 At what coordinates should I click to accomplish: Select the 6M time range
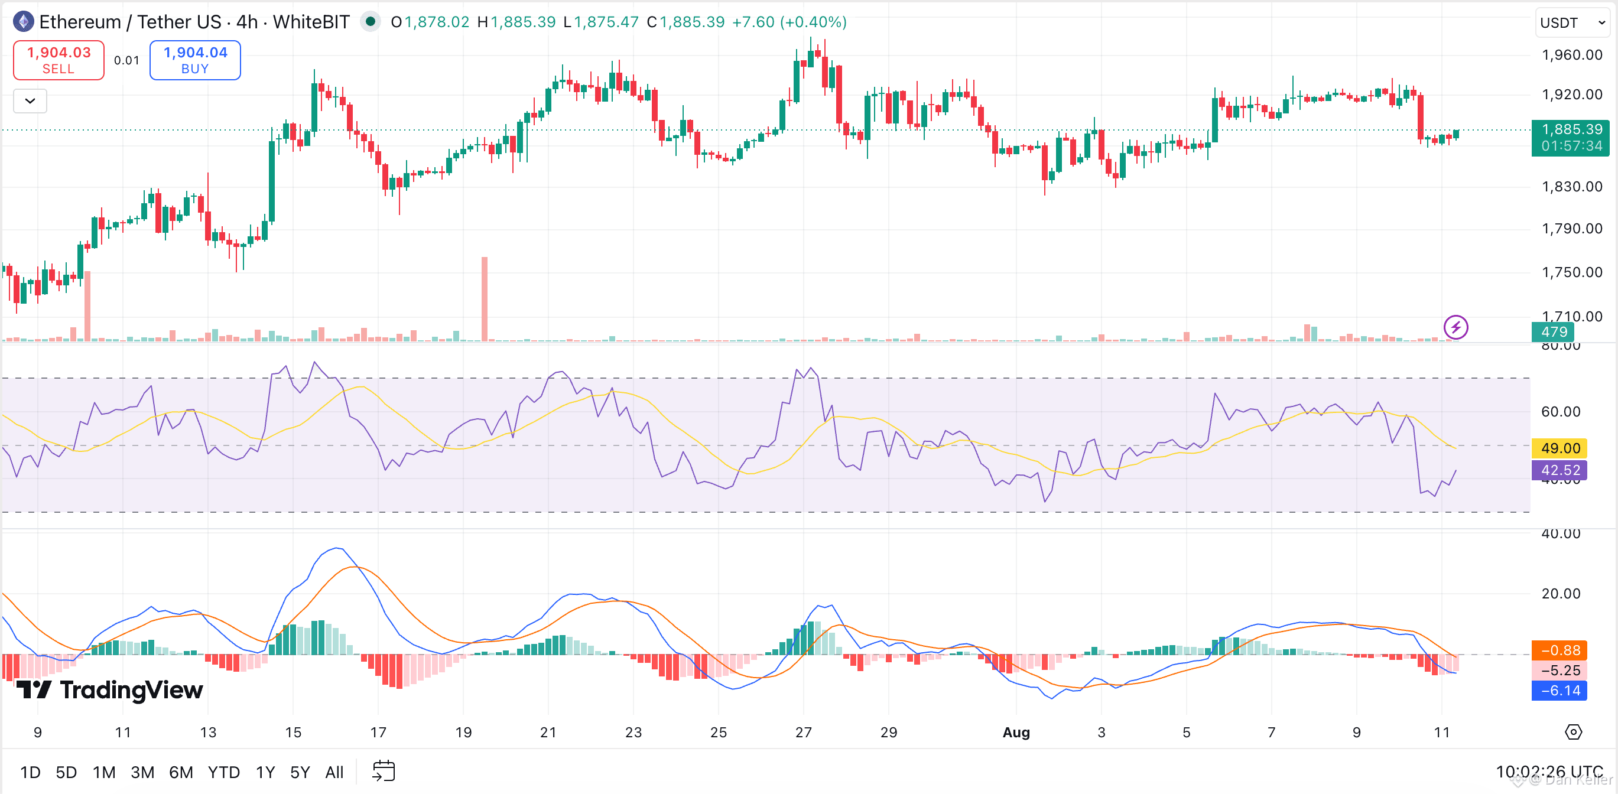tap(181, 772)
